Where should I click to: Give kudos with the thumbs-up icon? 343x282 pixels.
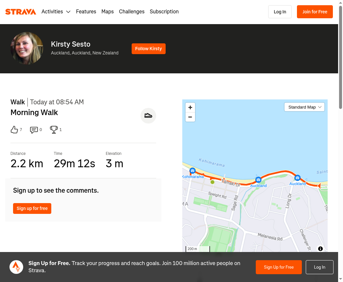pos(14,130)
